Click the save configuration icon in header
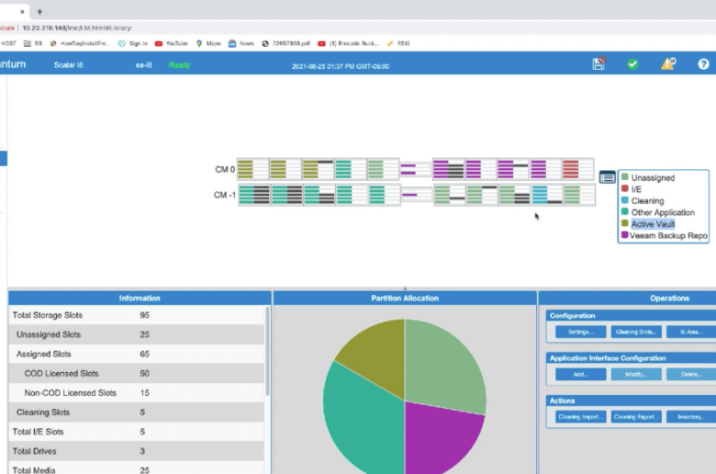This screenshot has height=474, width=716. coord(599,63)
